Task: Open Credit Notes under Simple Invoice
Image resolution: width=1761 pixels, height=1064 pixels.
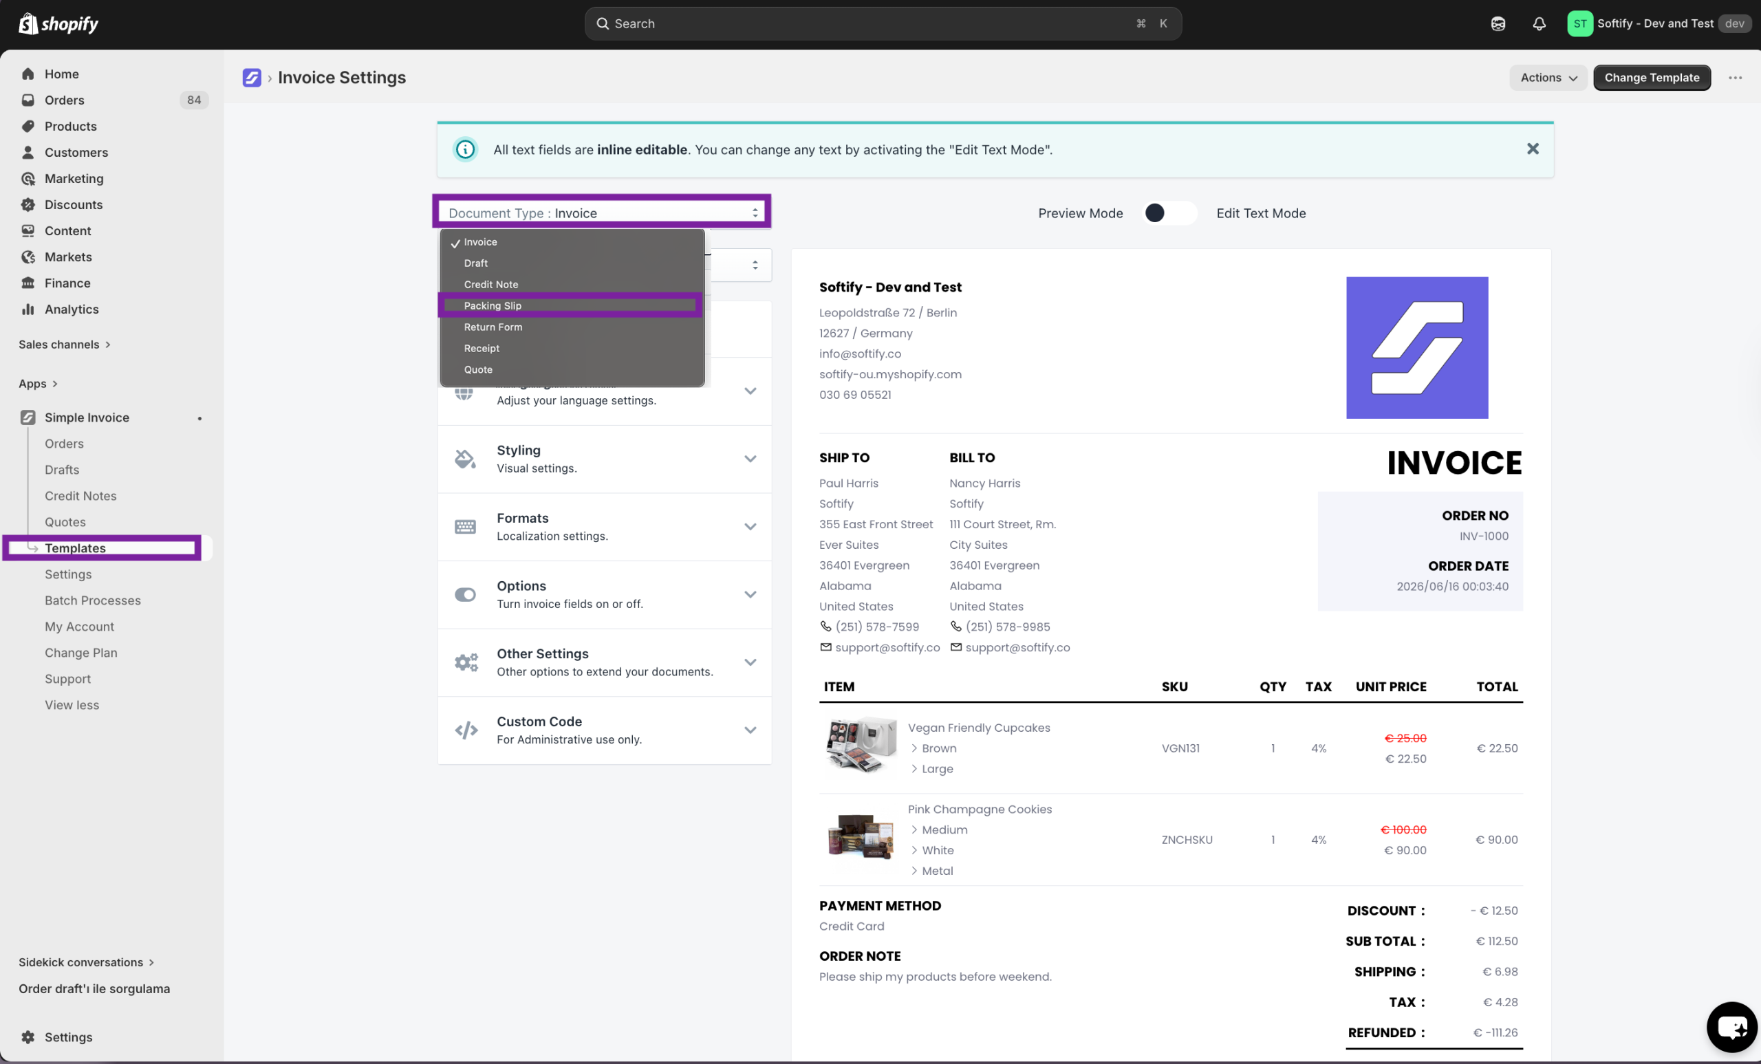Action: pos(80,496)
